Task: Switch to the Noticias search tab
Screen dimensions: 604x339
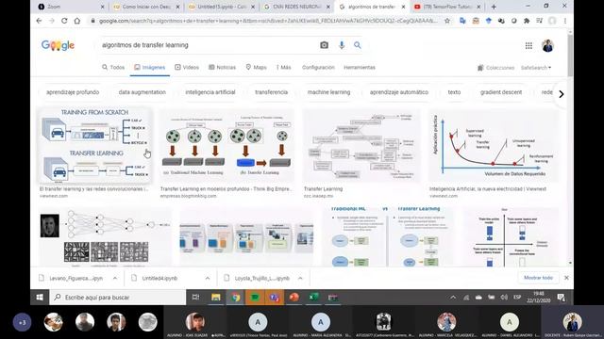Action: tap(223, 67)
